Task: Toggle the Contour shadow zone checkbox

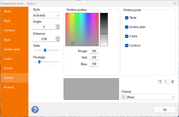Action: (127, 45)
